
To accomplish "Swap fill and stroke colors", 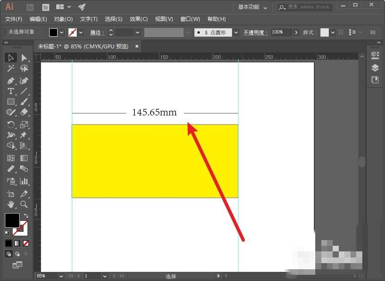I will point(26,216).
